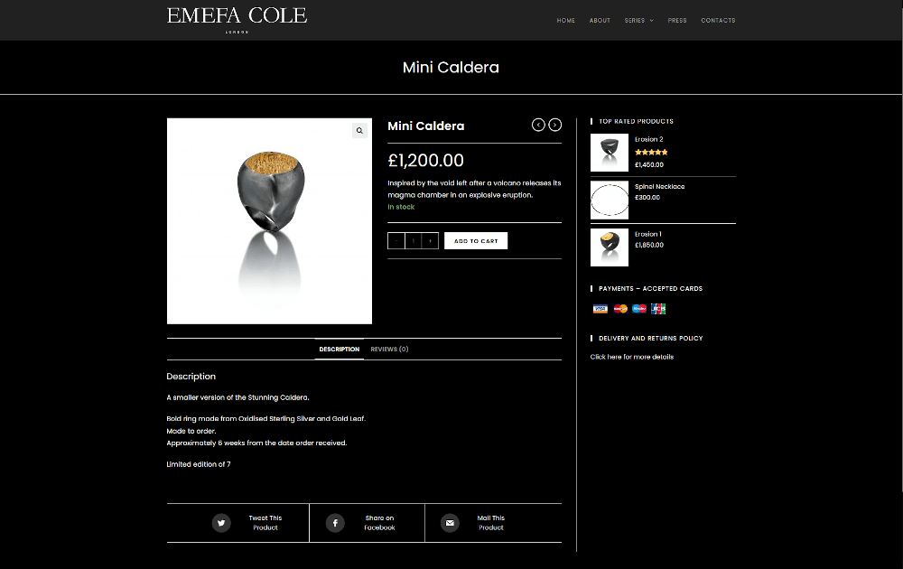Zoom the product image with magnifier icon

pyautogui.click(x=359, y=131)
